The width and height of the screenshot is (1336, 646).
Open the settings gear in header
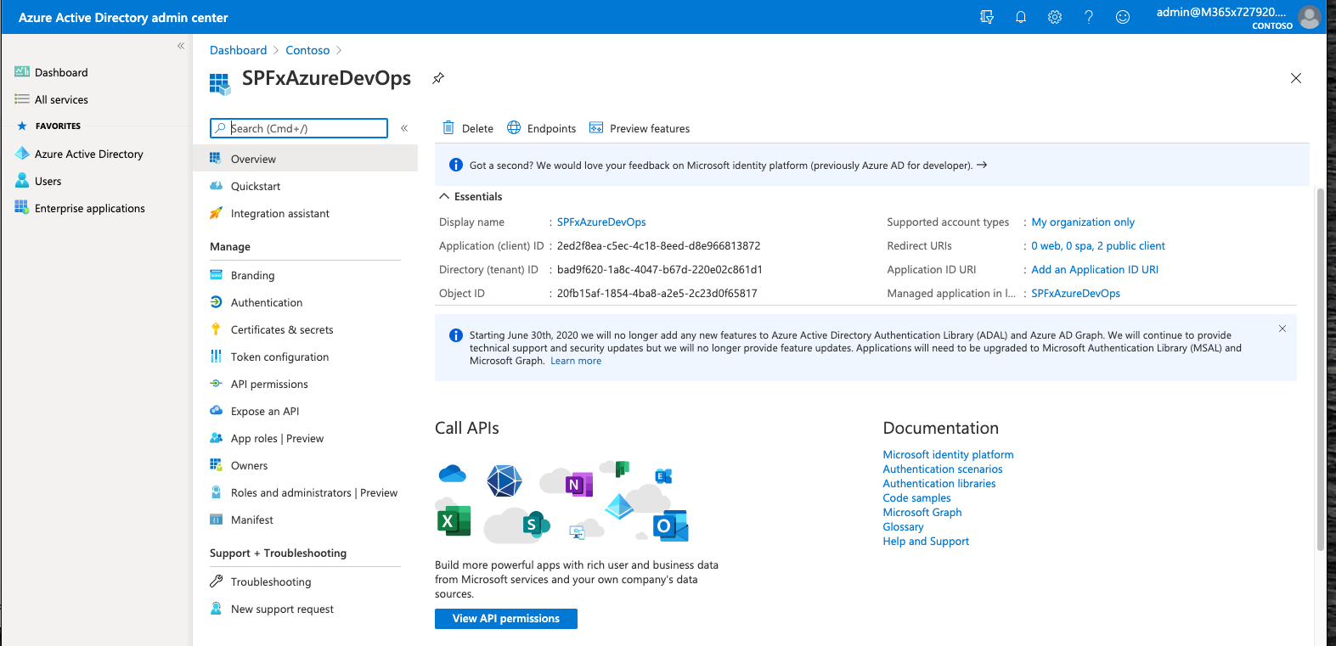(x=1055, y=17)
